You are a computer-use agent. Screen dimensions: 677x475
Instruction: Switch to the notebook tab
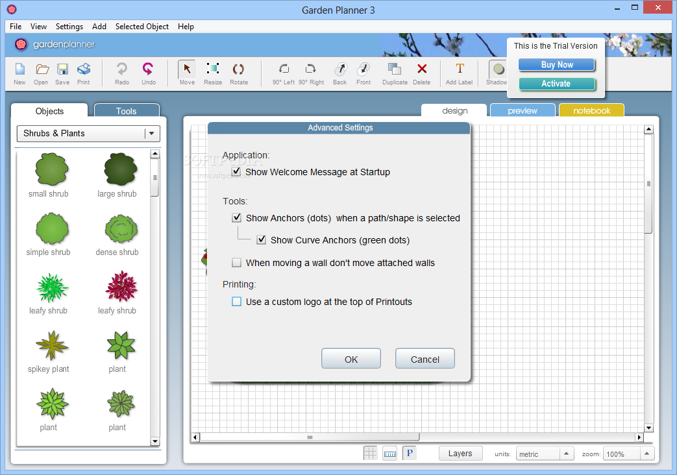tap(591, 110)
